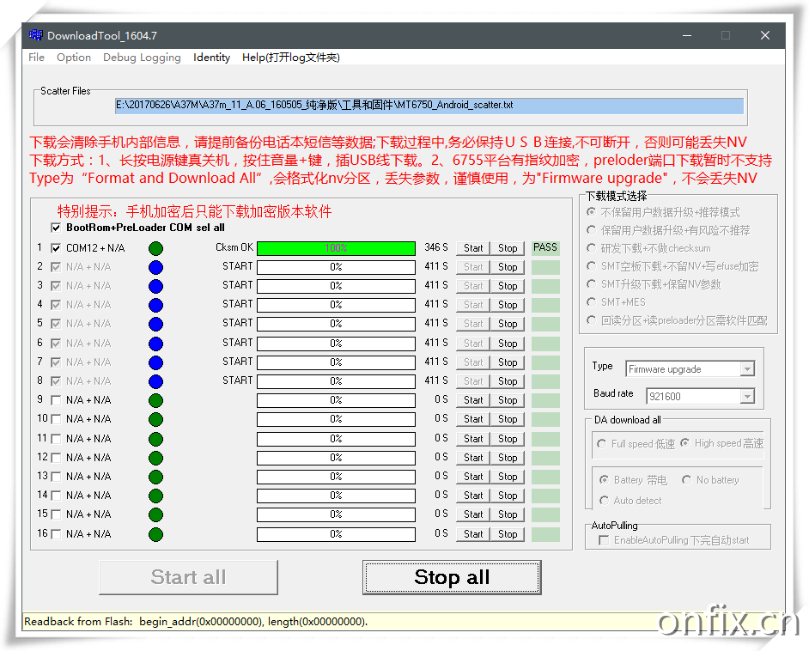
Task: Enable the row 9 N/A + N/A checkbox
Action: (x=56, y=400)
